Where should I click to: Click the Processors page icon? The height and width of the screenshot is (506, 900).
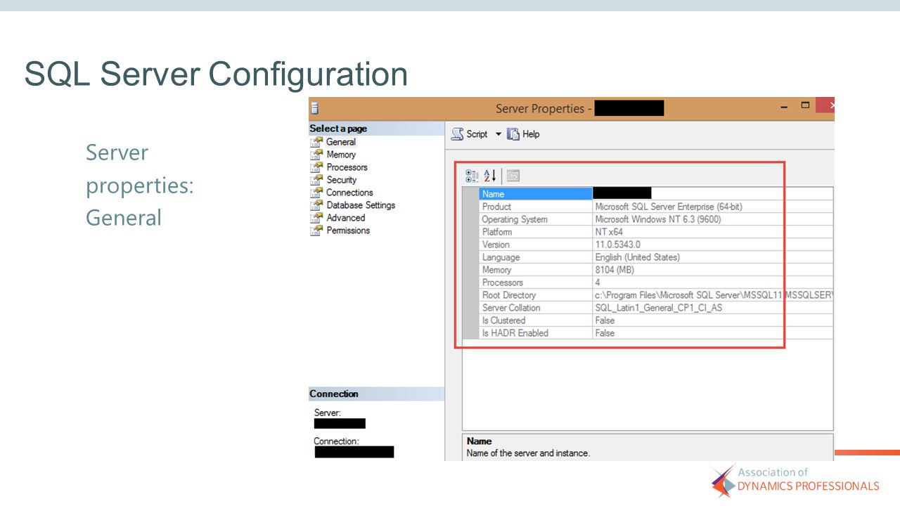click(316, 167)
